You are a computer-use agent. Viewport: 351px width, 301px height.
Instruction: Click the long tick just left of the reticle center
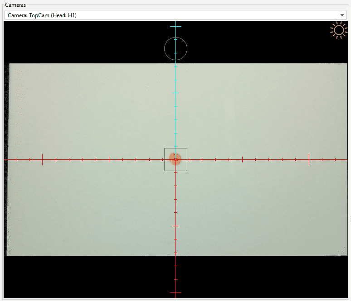(x=109, y=159)
